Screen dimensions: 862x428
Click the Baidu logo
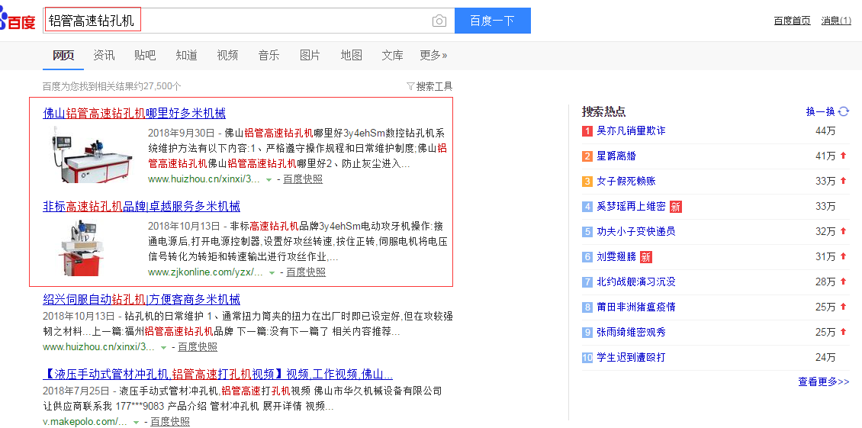pos(18,21)
